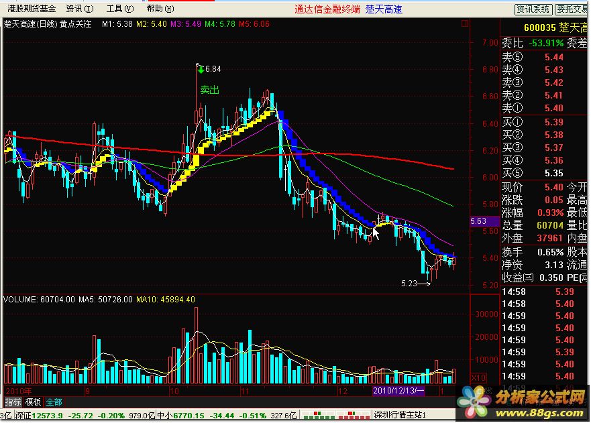Image resolution: width=591 pixels, height=423 pixels.
Task: Select the 买⑤ 5.35 order row
Action: [545, 174]
